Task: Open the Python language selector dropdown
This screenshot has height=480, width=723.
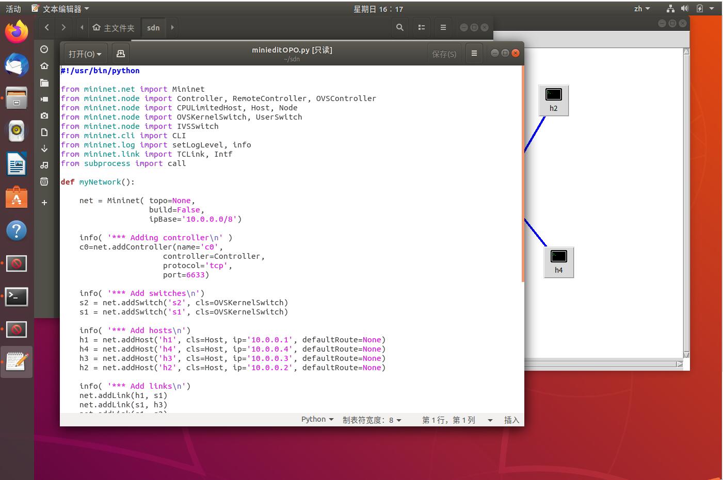Action: coord(317,420)
